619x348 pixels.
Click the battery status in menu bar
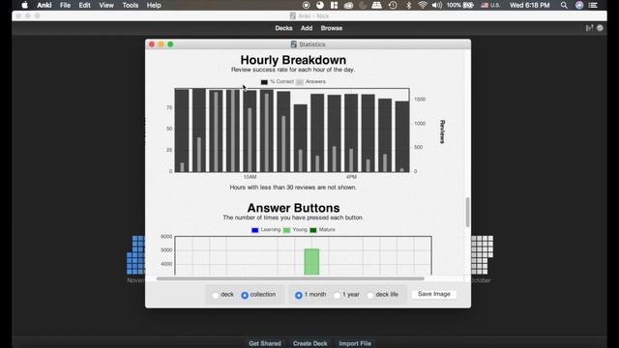[460, 5]
